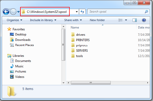Image resolution: width=153 pixels, height=101 pixels.
Task: Refresh the spool folder view
Action: click(x=82, y=12)
